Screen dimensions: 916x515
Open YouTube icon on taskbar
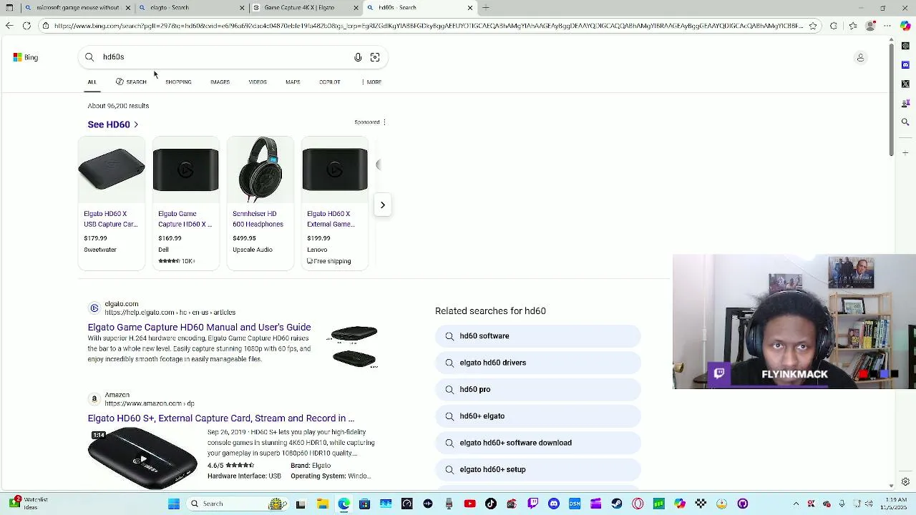click(x=469, y=504)
